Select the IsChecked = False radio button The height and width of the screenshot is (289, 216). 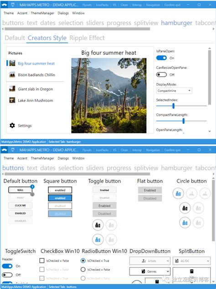[83, 269]
